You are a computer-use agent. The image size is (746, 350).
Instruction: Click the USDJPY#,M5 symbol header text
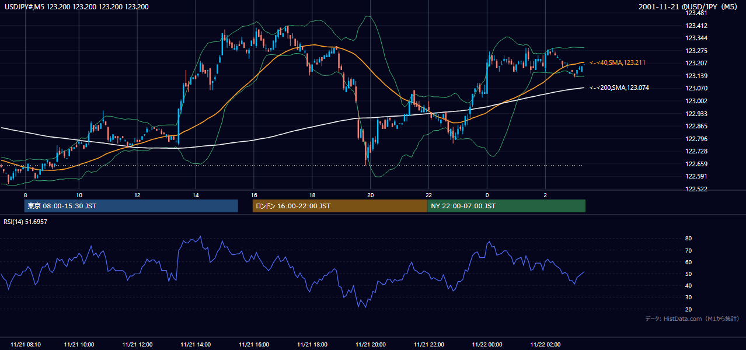76,7
